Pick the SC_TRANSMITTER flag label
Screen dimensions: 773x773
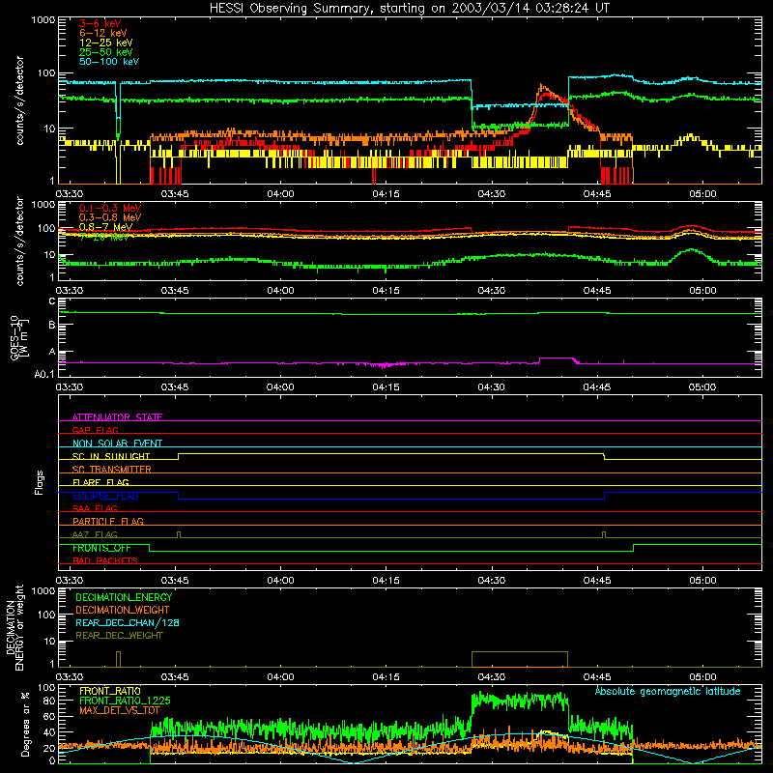(x=112, y=470)
